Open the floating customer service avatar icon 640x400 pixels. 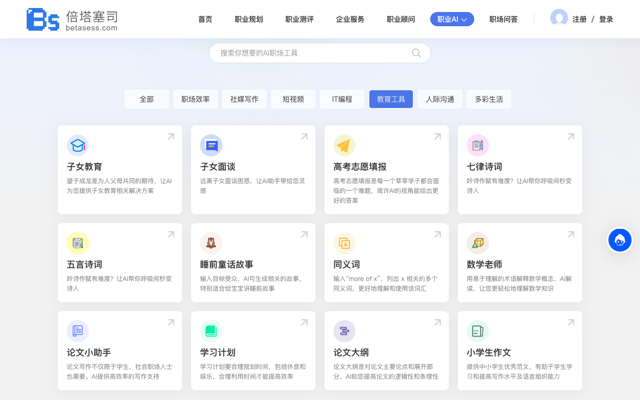620,240
